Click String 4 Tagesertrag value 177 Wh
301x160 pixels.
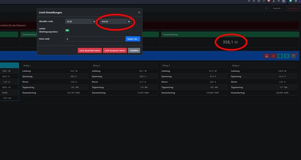[284, 87]
